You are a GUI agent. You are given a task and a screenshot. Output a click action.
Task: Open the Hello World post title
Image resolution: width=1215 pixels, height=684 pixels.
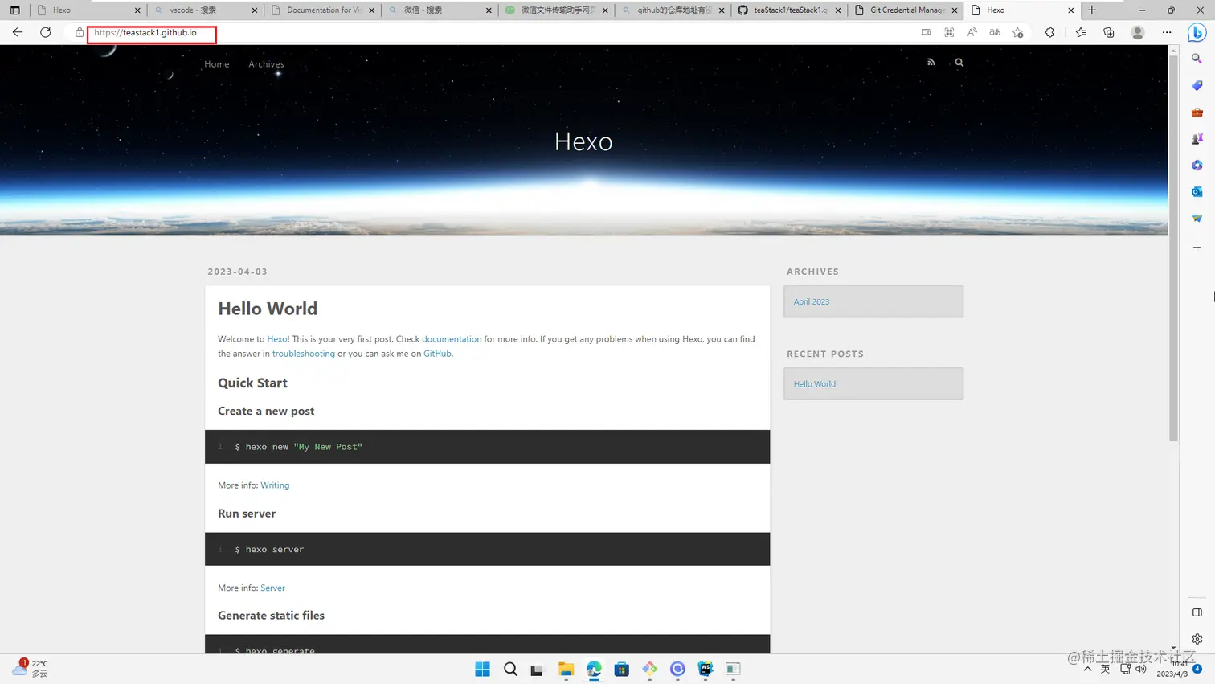[268, 309]
